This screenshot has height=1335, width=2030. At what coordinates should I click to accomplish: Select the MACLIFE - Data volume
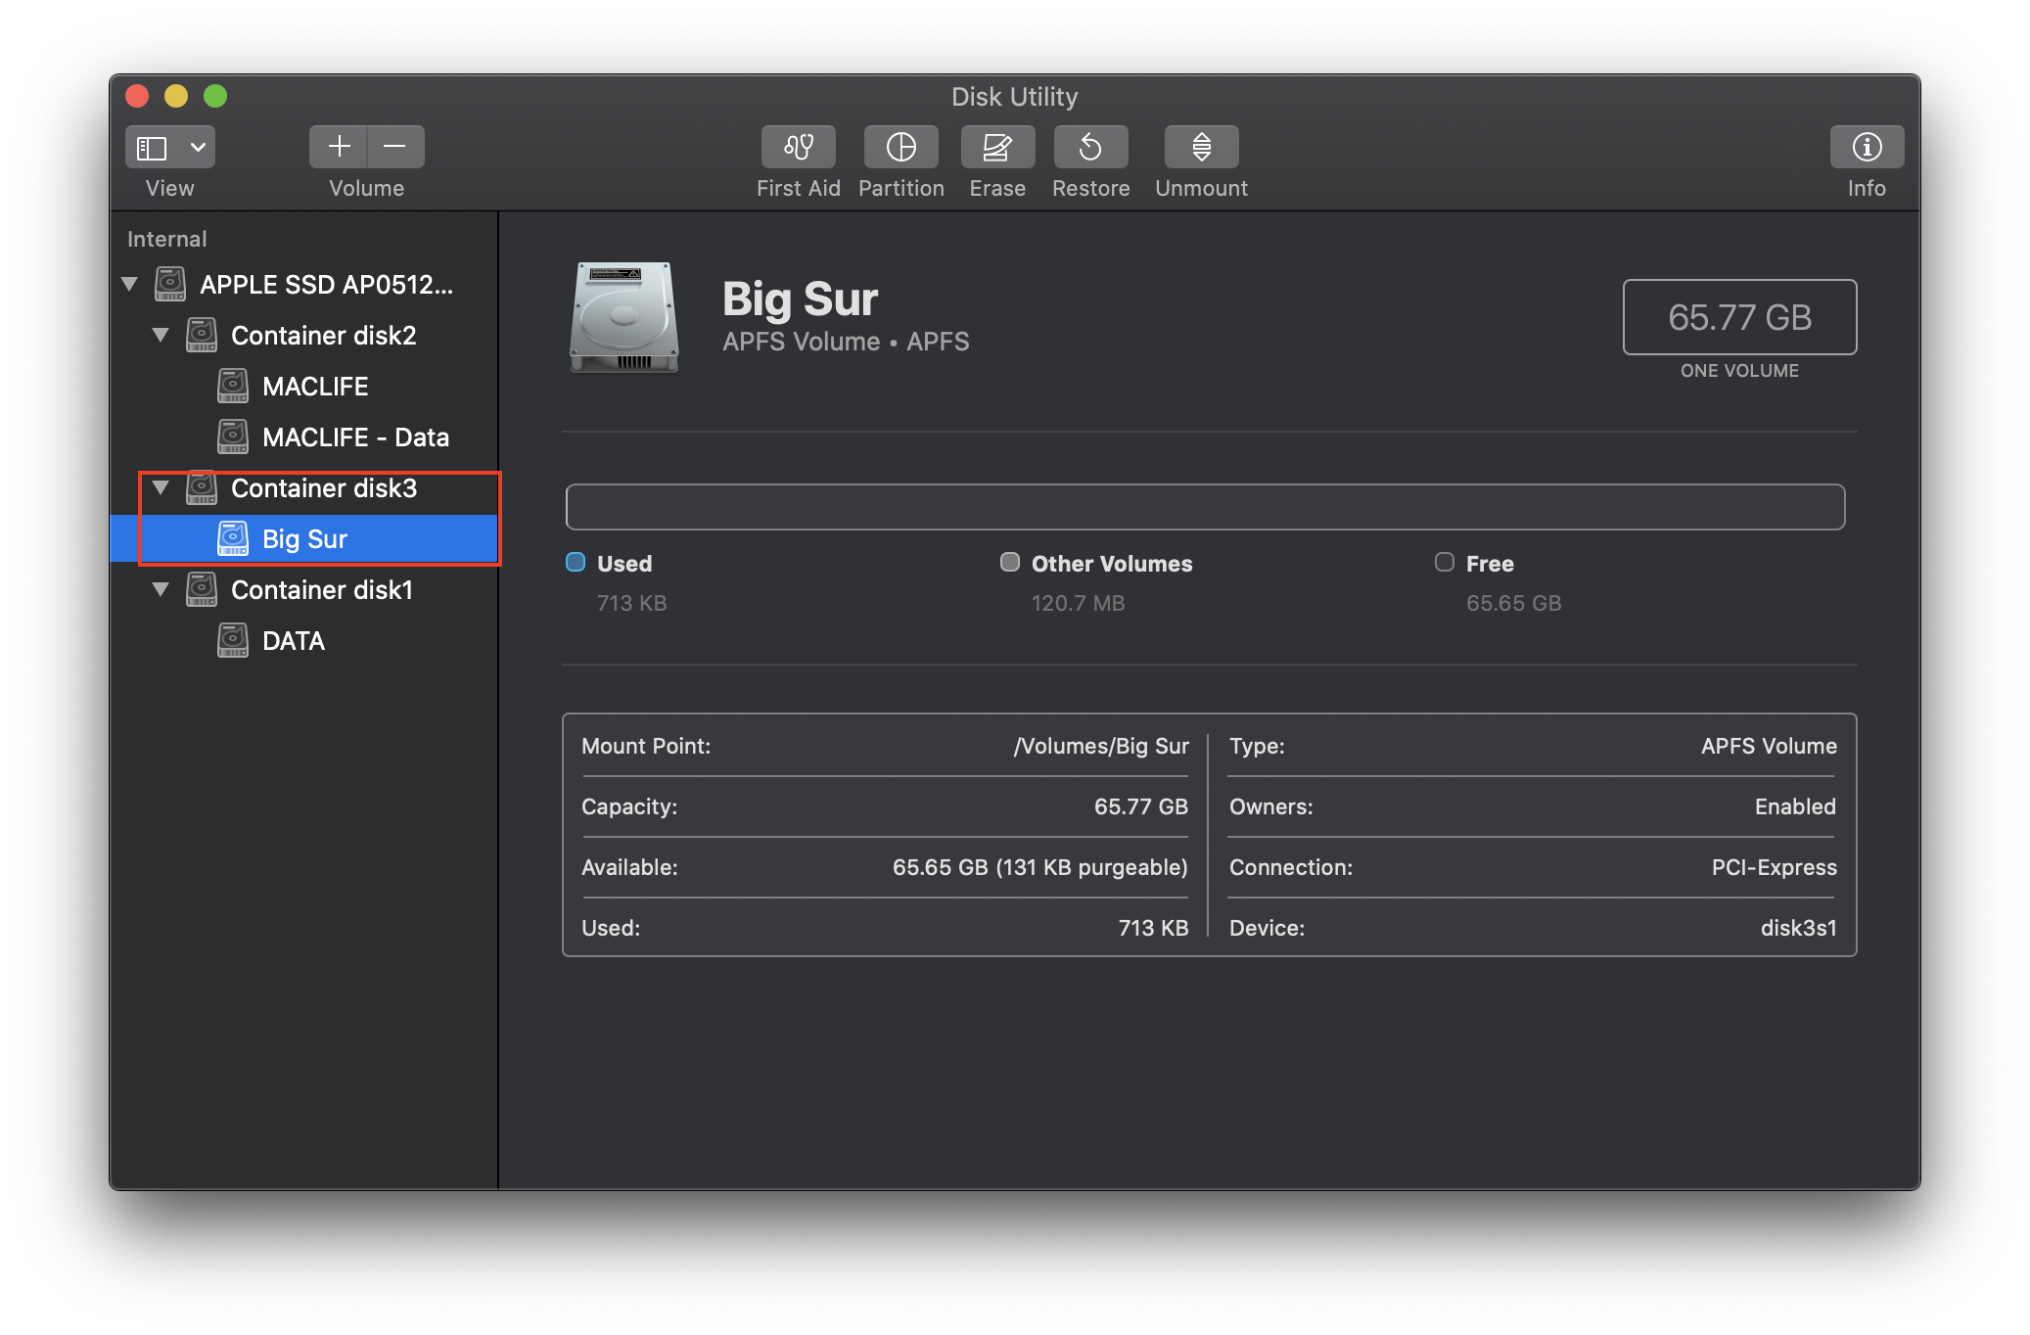pyautogui.click(x=354, y=437)
